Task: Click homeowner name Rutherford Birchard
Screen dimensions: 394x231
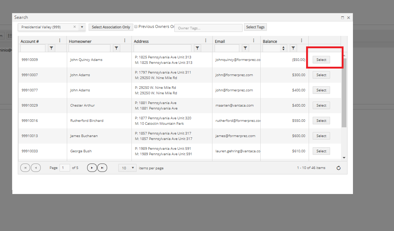Action: coord(87,121)
